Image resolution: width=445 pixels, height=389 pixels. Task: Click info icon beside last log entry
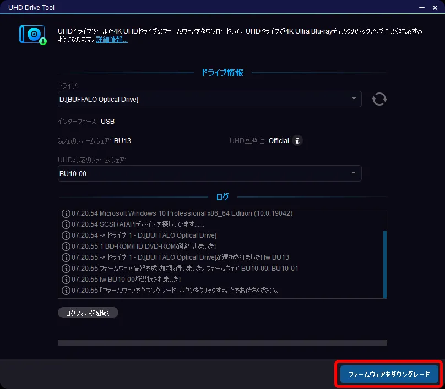click(66, 291)
